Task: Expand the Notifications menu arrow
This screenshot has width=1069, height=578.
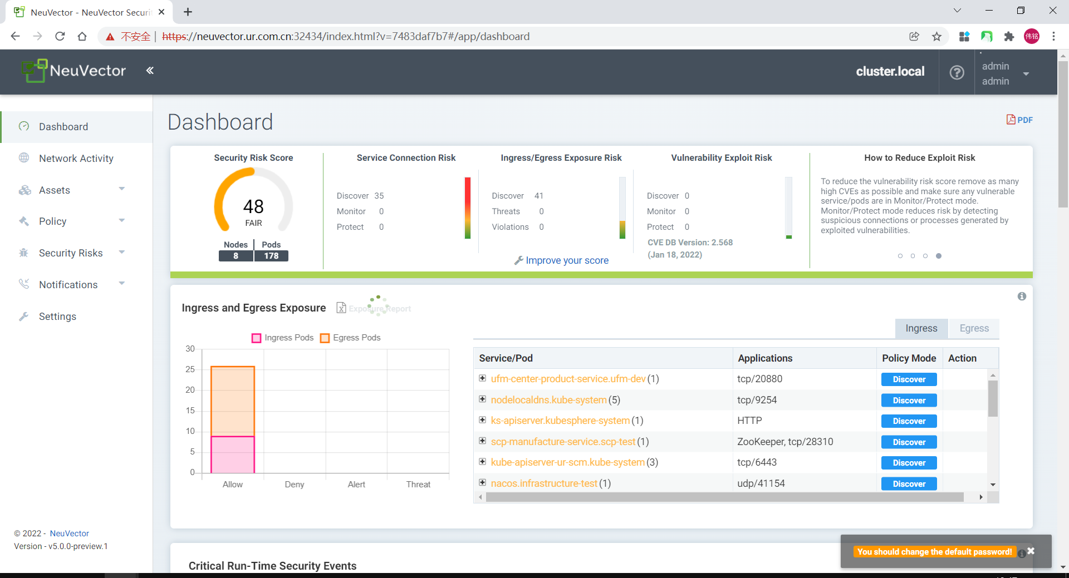Action: [122, 284]
